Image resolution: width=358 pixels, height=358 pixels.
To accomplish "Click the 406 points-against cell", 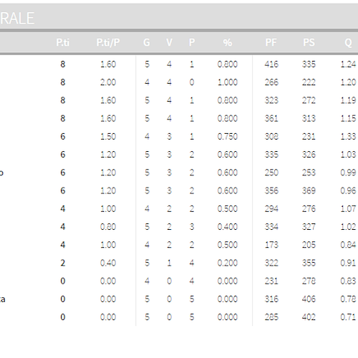I will (309, 299).
